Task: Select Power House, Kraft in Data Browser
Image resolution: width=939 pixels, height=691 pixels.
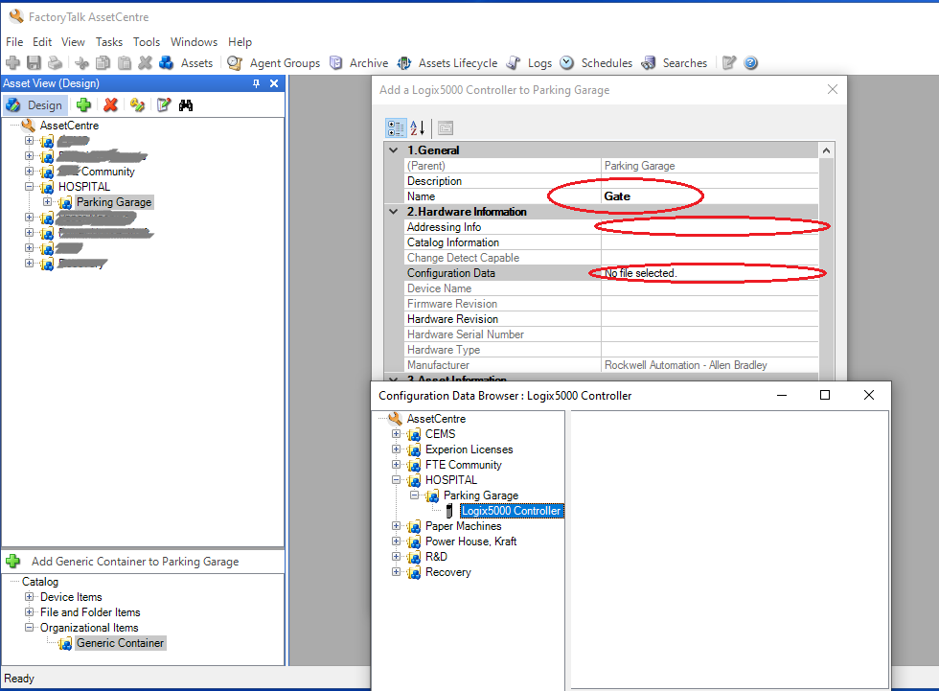Action: click(470, 541)
